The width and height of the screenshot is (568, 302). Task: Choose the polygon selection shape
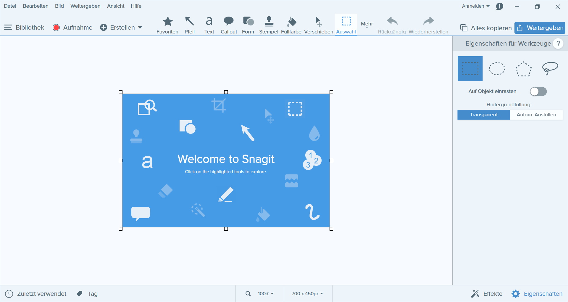(x=523, y=69)
